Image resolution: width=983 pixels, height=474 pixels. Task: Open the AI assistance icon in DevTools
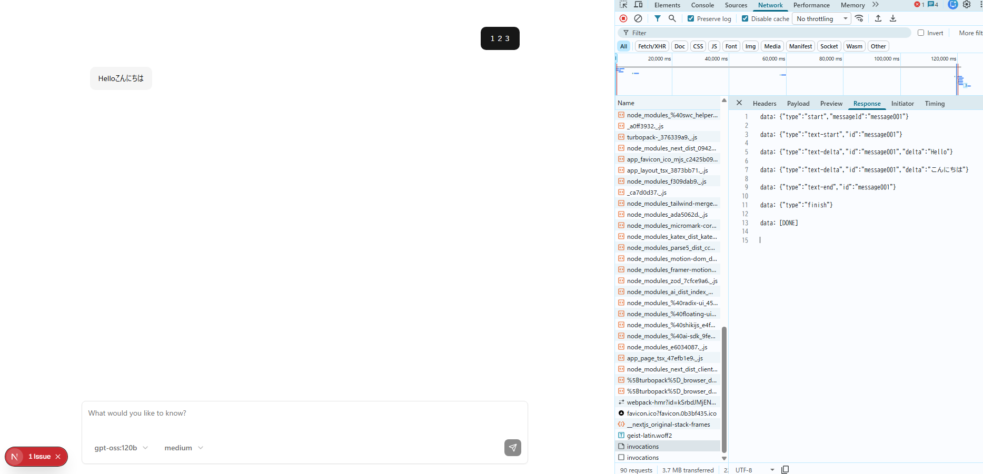(952, 5)
